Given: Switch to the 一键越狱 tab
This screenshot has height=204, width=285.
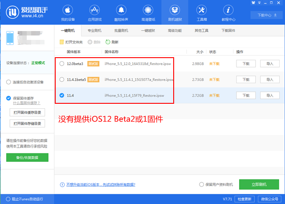Looking at the screenshot, I should [x=148, y=31].
